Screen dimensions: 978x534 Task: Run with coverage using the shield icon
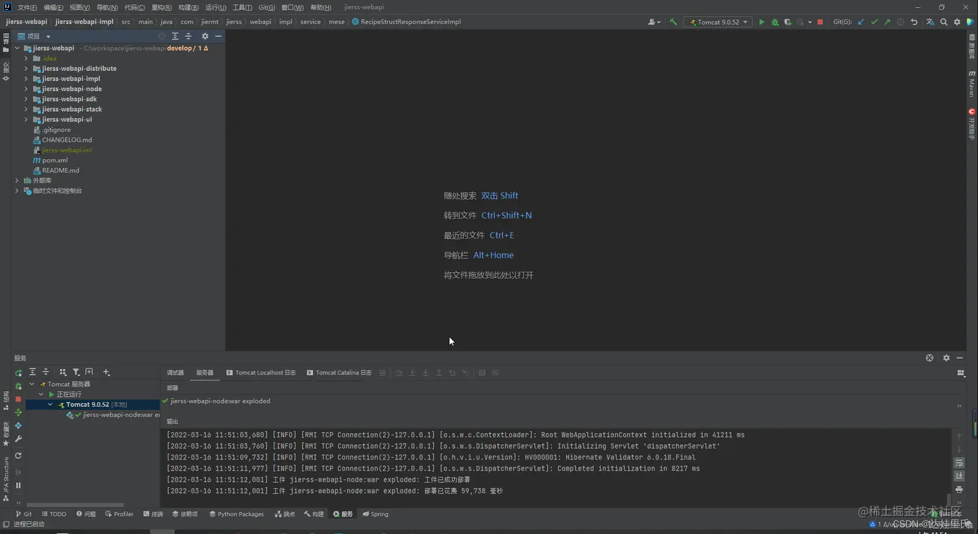coord(787,22)
